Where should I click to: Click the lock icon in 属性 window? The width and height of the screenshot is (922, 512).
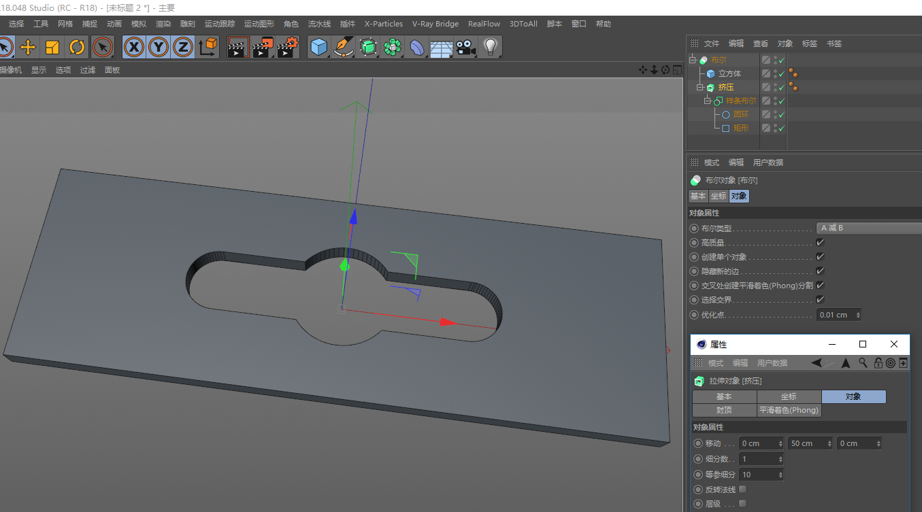tap(878, 363)
